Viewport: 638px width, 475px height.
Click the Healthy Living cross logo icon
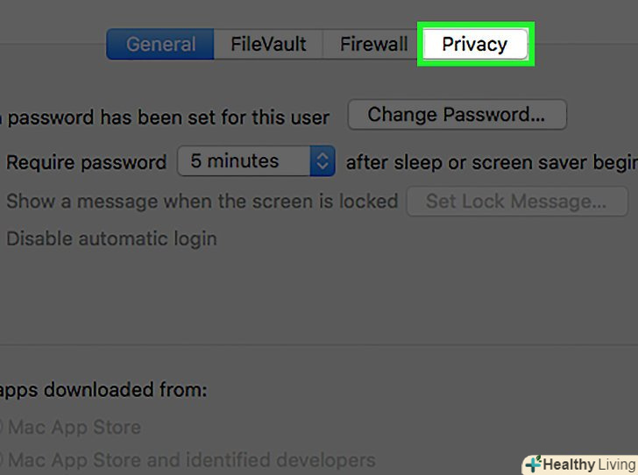tap(531, 464)
